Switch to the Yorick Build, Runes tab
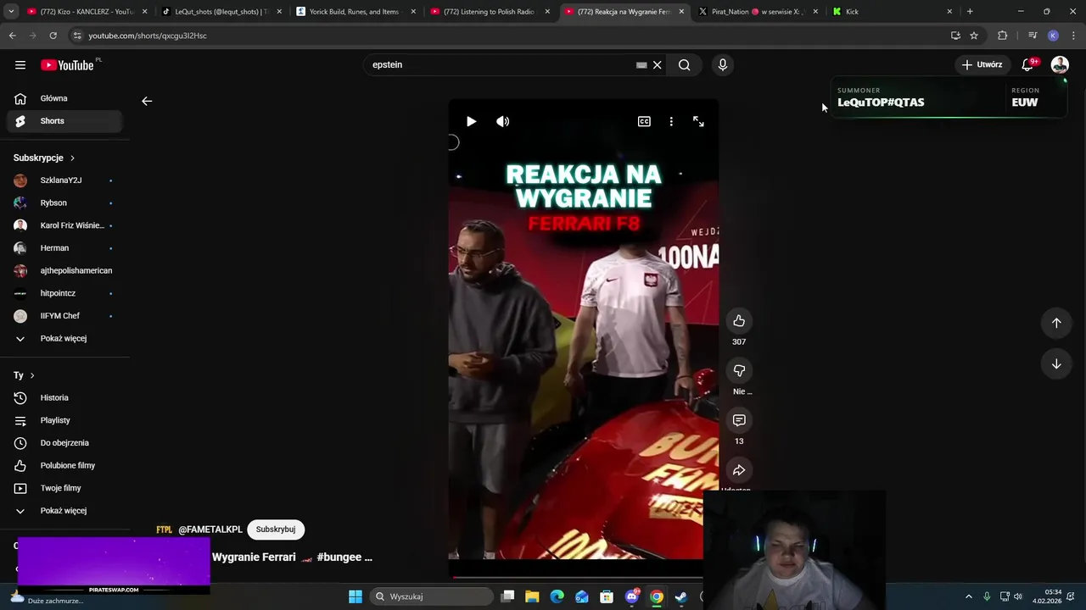 point(355,12)
